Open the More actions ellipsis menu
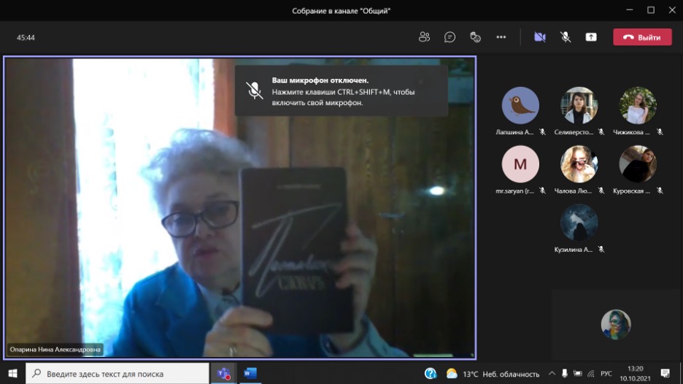The width and height of the screenshot is (683, 384). [x=501, y=37]
